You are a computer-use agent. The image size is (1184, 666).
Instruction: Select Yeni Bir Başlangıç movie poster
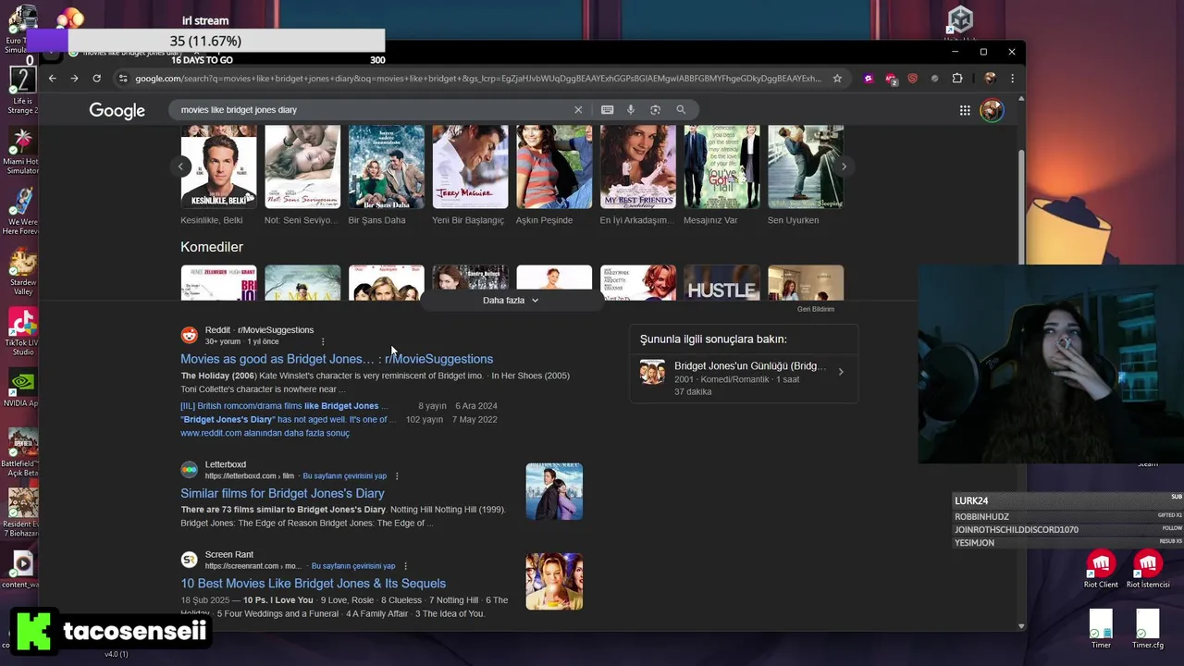470,166
